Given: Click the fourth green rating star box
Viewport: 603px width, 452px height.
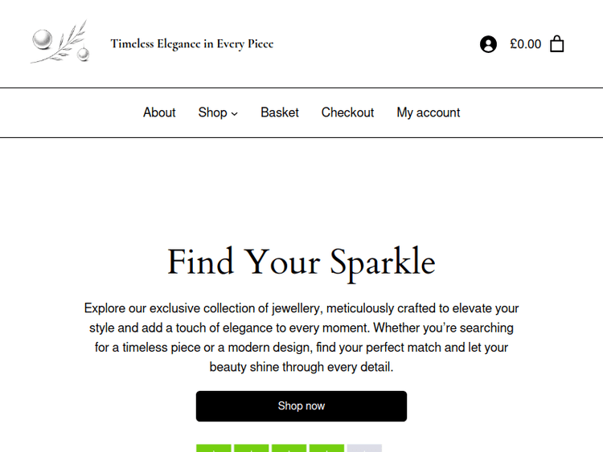Looking at the screenshot, I should coord(326,448).
